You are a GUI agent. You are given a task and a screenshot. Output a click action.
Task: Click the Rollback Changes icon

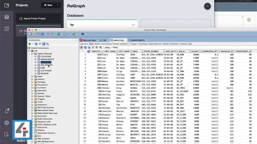click(x=100, y=47)
